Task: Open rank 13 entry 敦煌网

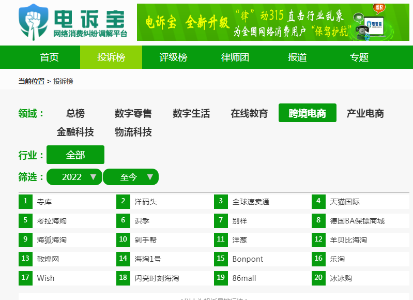Action: pos(48,259)
